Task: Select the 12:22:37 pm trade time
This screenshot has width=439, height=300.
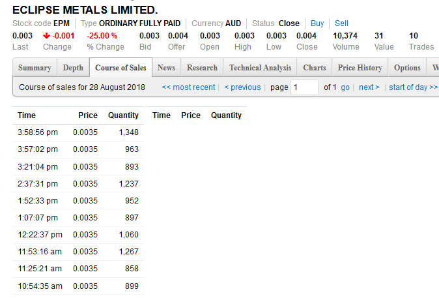Action: [40, 235]
